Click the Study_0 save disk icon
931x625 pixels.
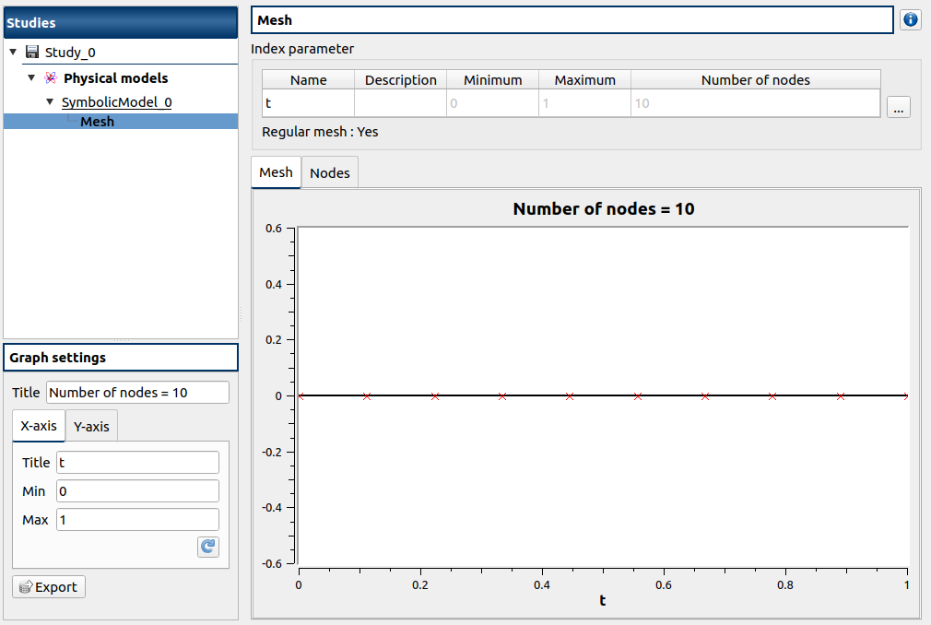coord(32,53)
